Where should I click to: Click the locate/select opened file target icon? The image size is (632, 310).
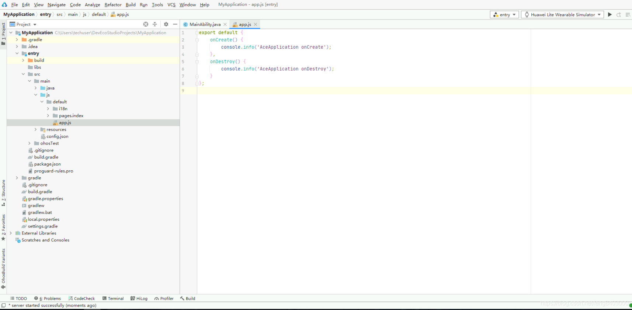click(146, 24)
